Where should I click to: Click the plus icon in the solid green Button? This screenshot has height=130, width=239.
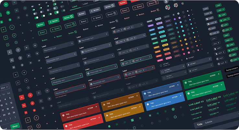pyautogui.click(x=51, y=23)
